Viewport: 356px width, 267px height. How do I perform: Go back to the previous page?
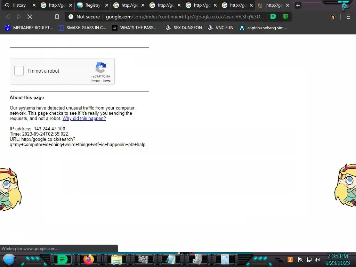click(8, 17)
